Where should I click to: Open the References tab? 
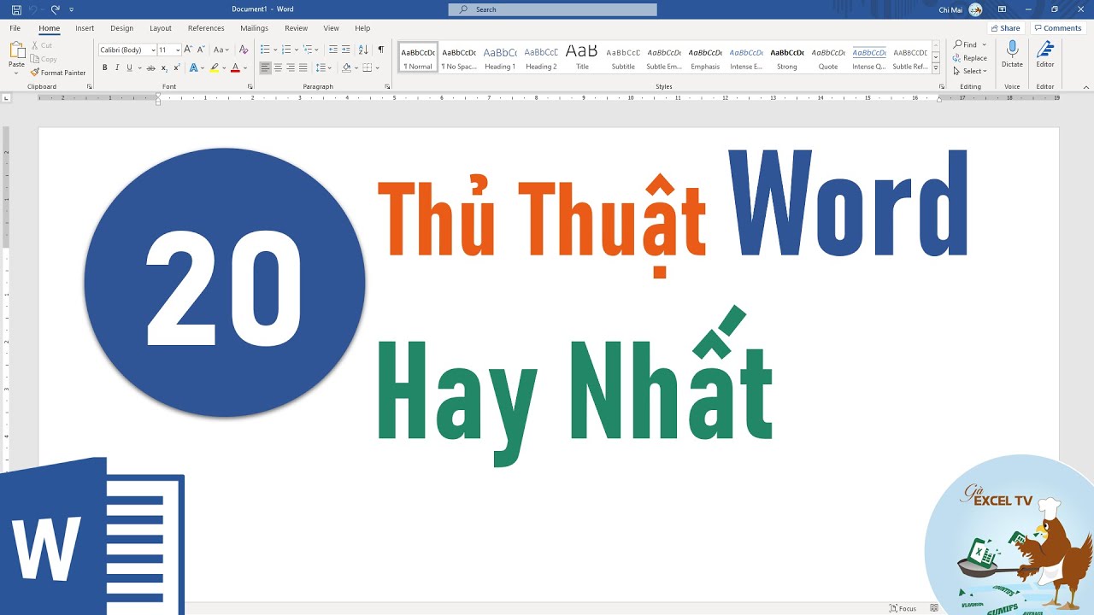(x=206, y=28)
